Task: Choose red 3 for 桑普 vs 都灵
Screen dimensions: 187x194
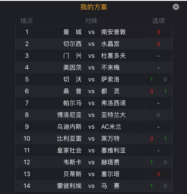Action: [151, 91]
